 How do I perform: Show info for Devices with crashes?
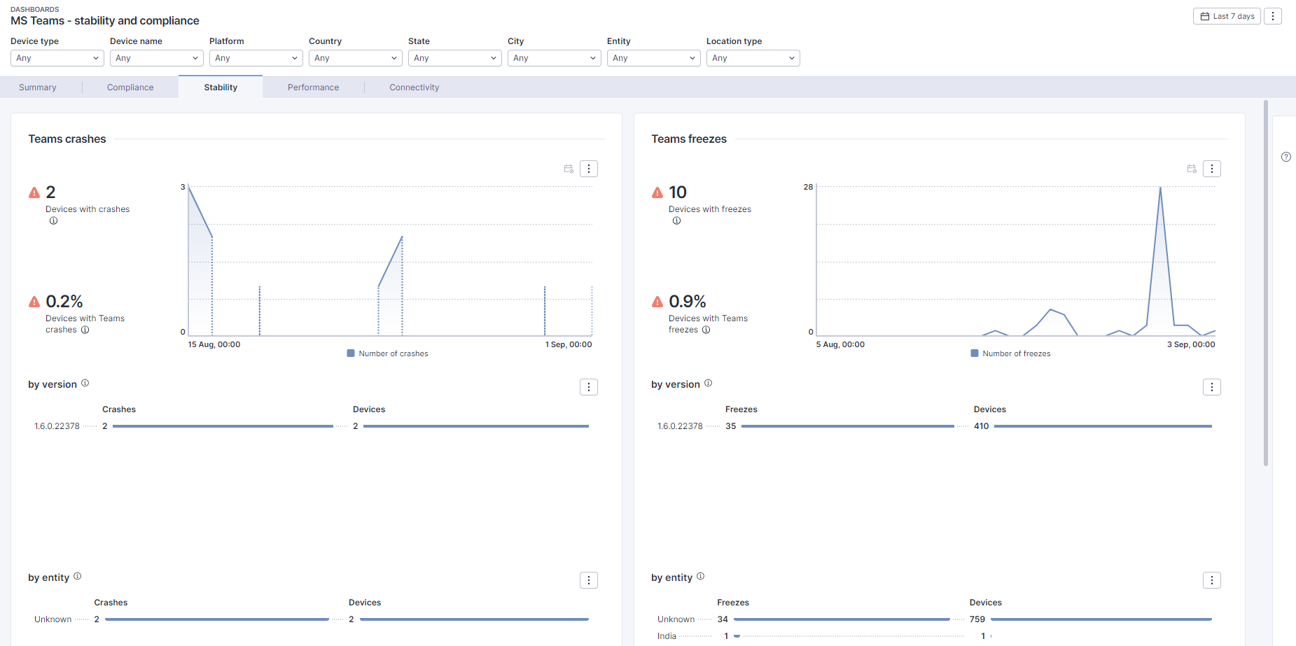coord(53,220)
